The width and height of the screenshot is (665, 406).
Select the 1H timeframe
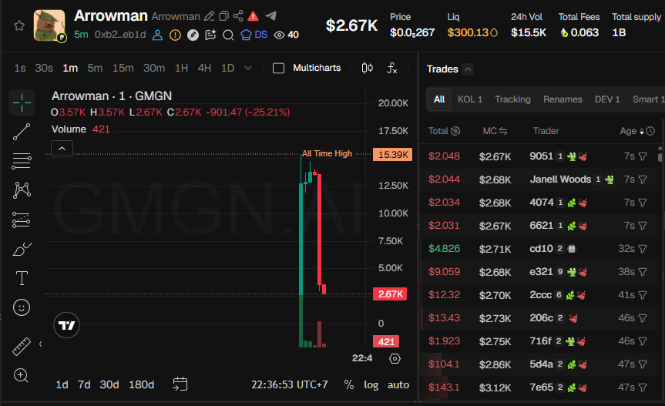coord(182,68)
